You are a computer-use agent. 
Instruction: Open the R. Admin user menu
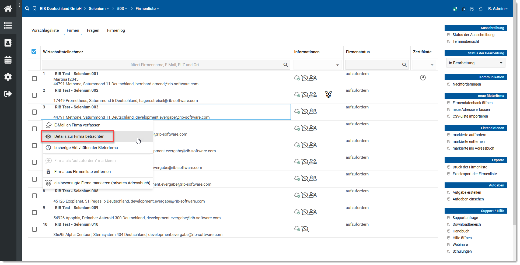[498, 9]
